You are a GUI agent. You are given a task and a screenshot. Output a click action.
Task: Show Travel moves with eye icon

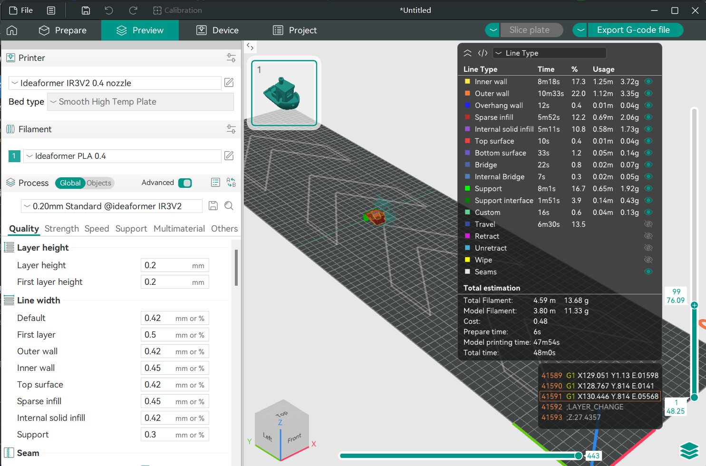click(x=648, y=224)
